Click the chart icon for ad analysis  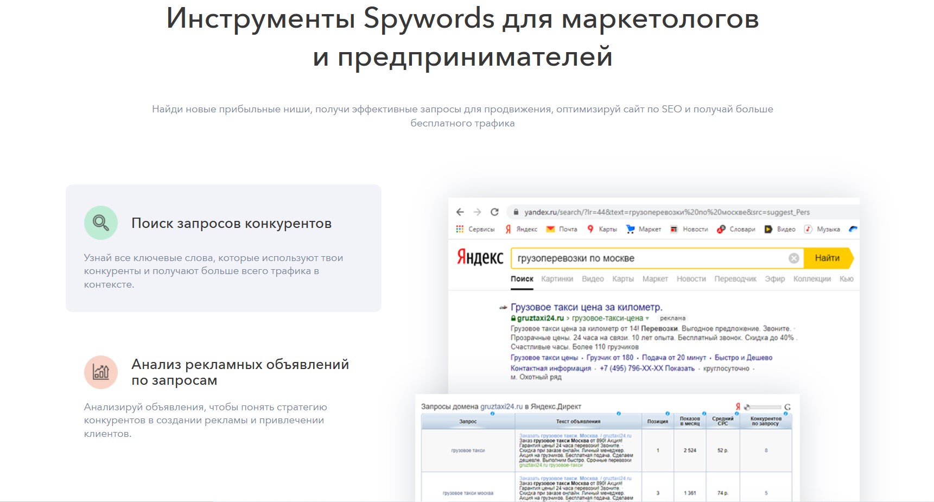(x=101, y=372)
